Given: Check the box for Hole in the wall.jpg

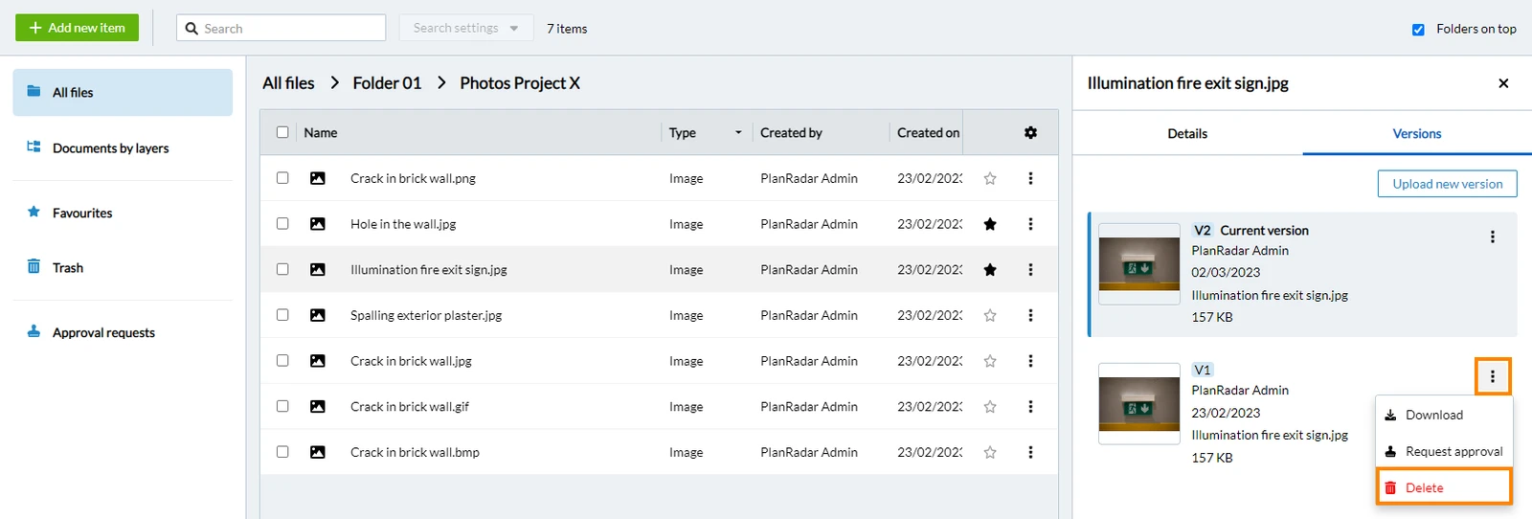Looking at the screenshot, I should coord(282,223).
